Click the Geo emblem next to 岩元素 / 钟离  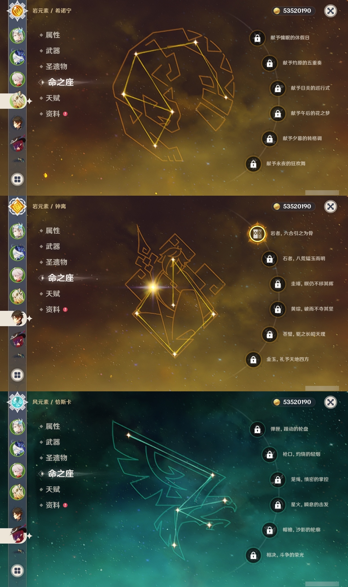click(x=17, y=207)
